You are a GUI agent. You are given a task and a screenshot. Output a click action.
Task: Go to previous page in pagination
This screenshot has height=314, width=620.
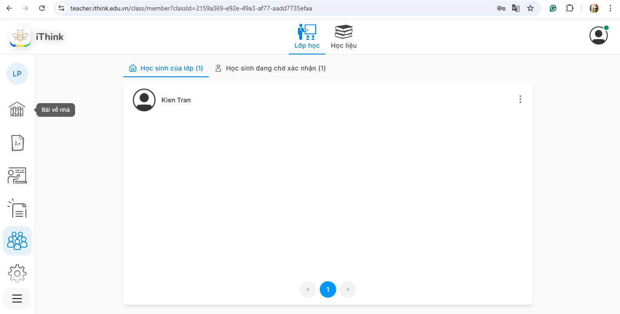[x=308, y=289]
